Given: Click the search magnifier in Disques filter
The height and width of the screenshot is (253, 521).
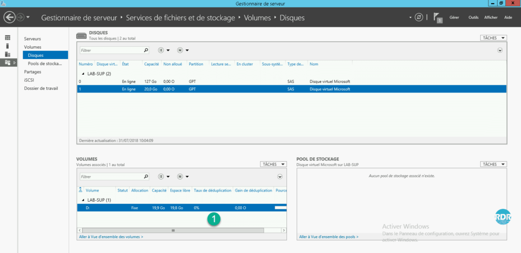Looking at the screenshot, I should coord(146,50).
